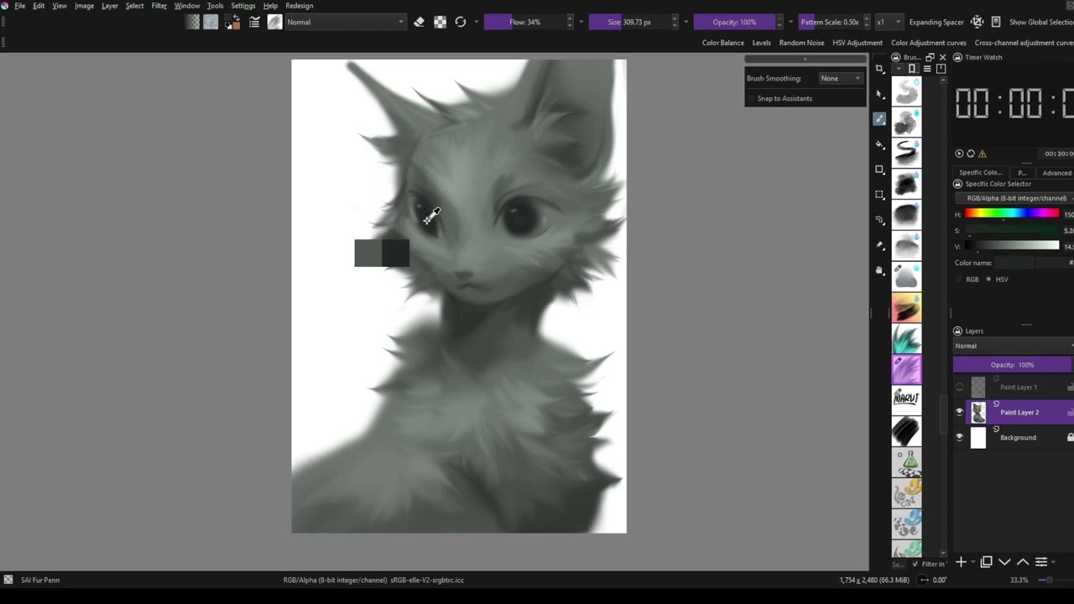This screenshot has width=1074, height=604.
Task: Open the Layers panel blend mode dropdown
Action: point(1012,346)
